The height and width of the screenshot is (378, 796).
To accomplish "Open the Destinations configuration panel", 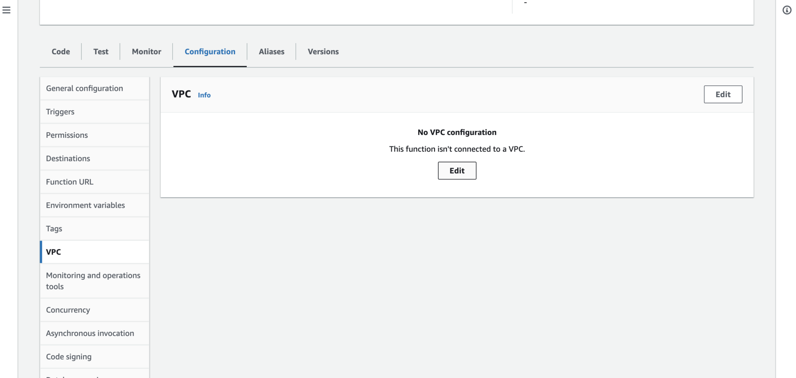I will tap(68, 158).
